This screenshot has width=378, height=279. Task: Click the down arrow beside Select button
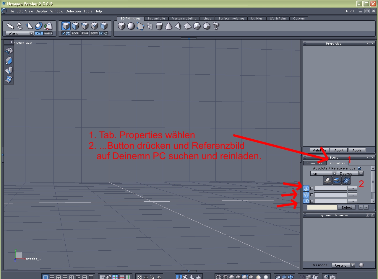[x=361, y=207]
